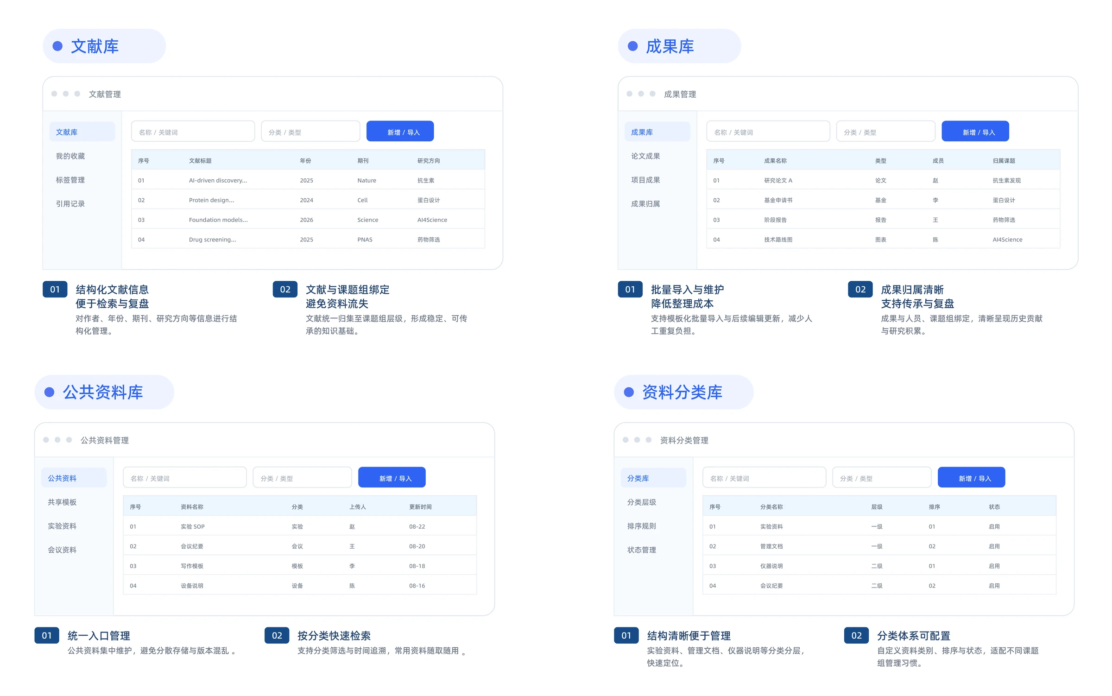Focus 名称 / 关键词 field in 成果管理
This screenshot has height=696, width=1112.
pyautogui.click(x=768, y=132)
